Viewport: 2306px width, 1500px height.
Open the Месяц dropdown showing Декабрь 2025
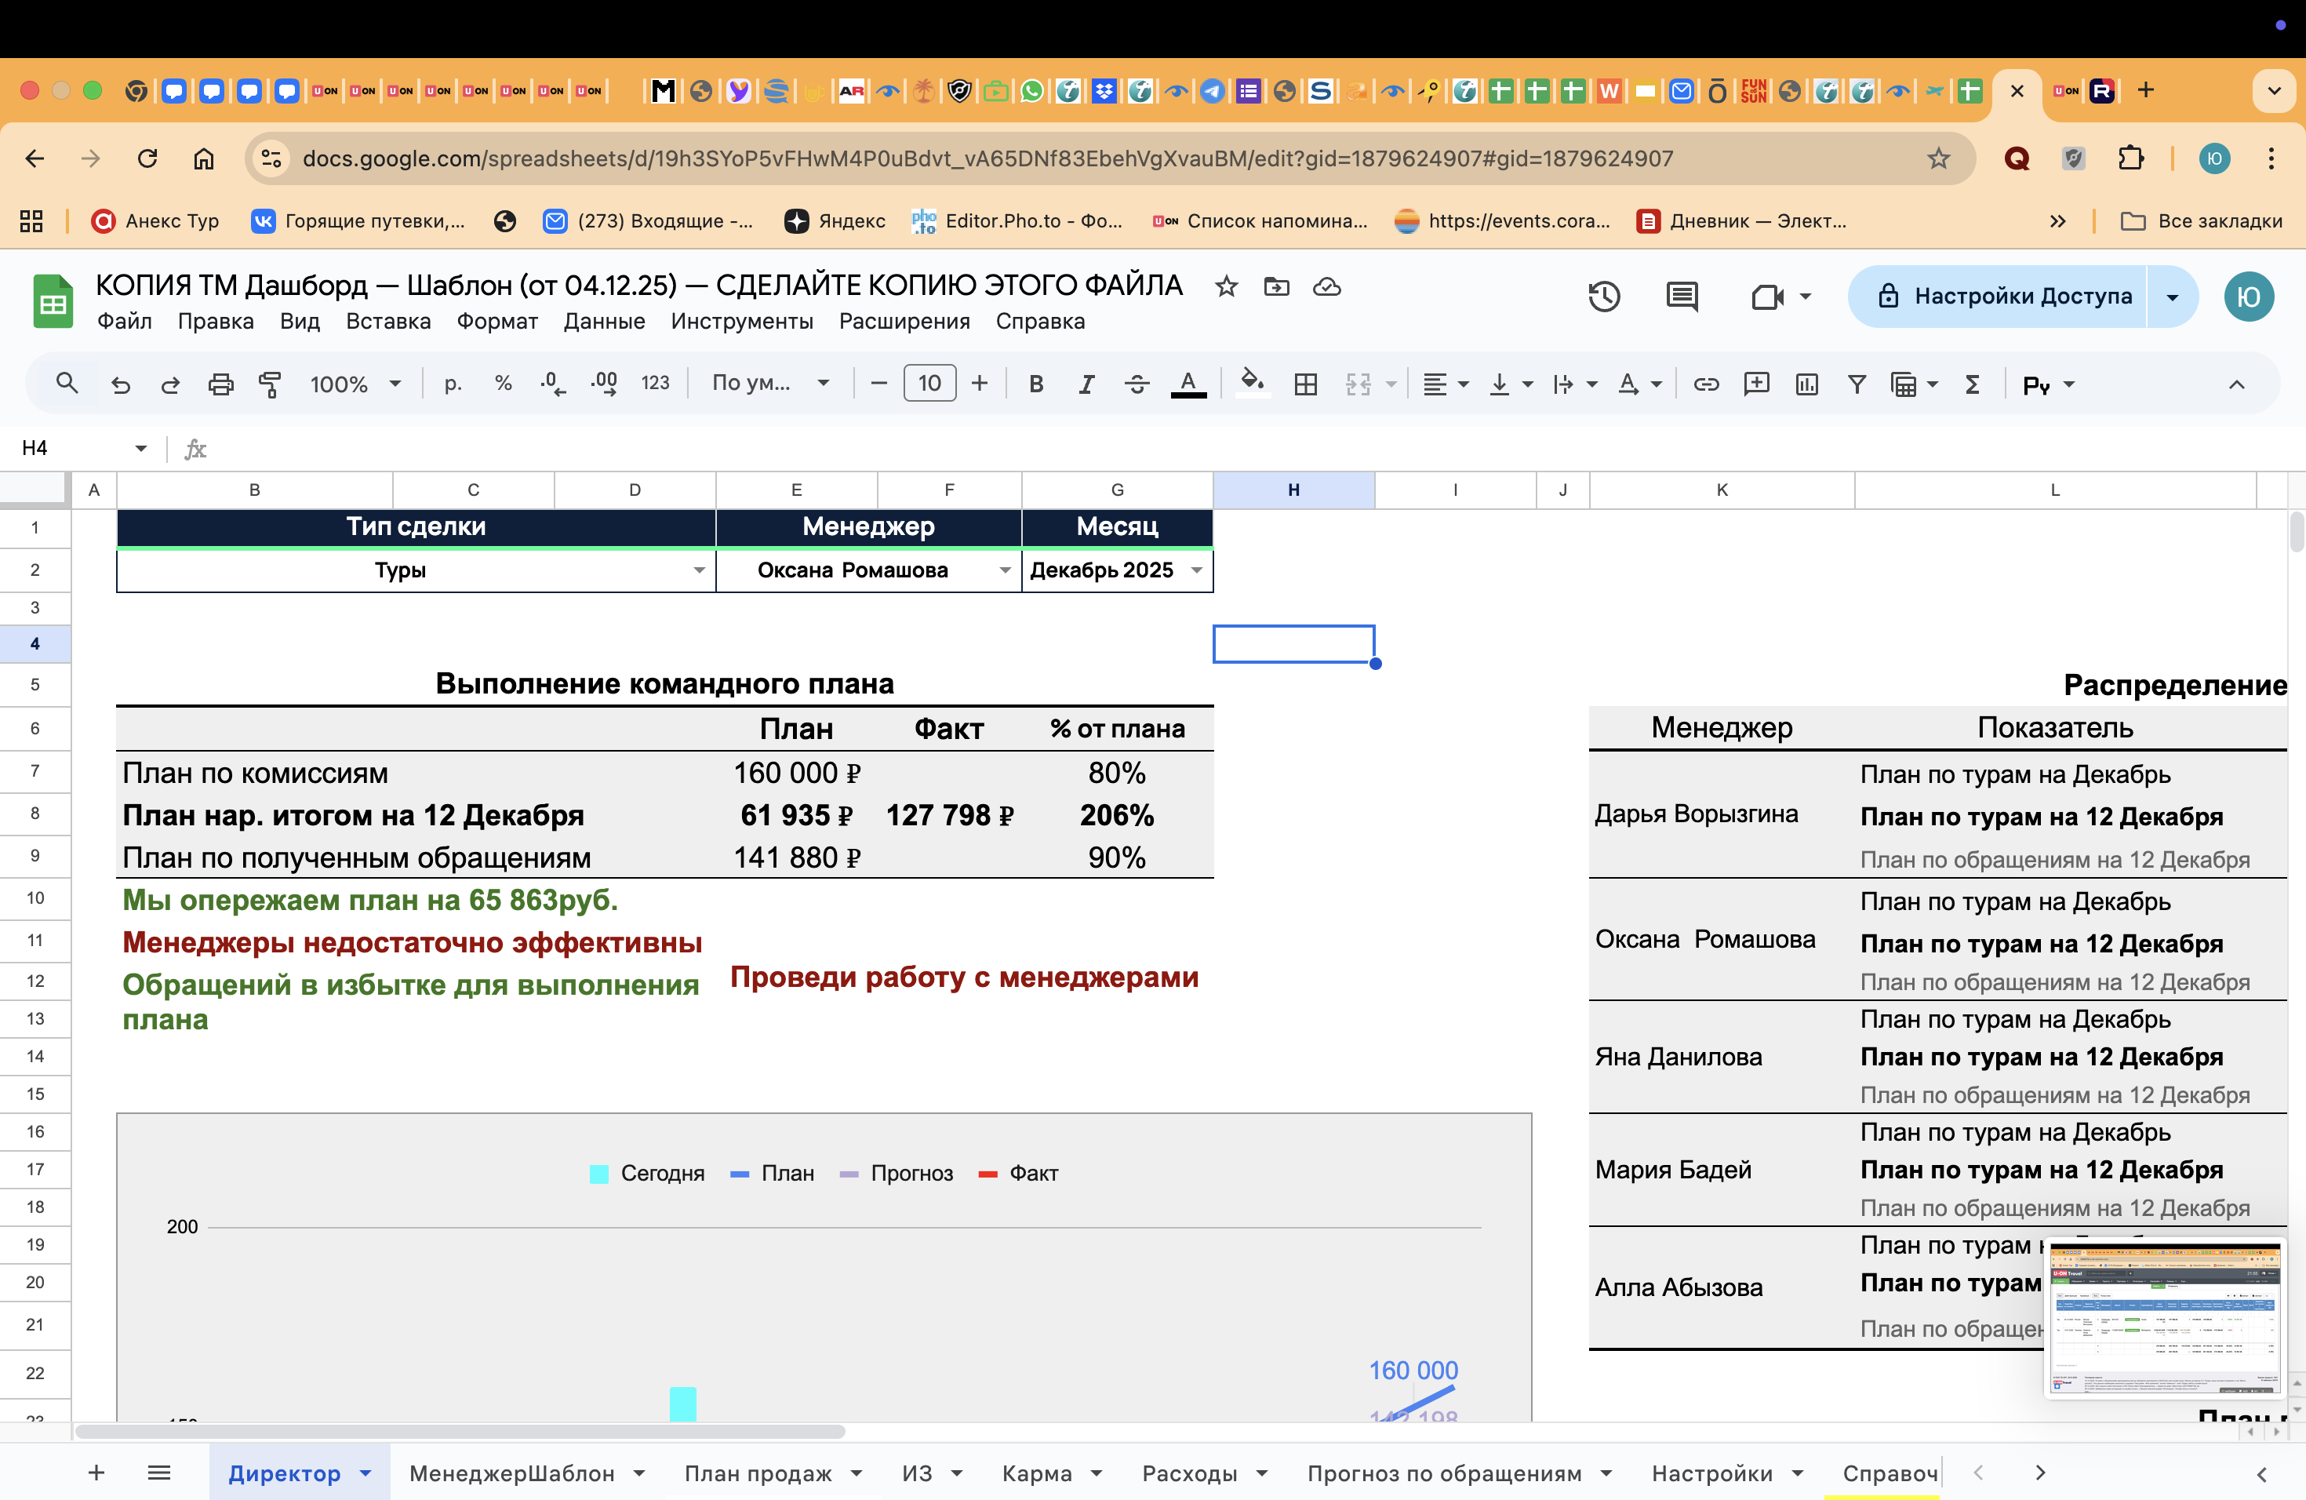[1197, 570]
